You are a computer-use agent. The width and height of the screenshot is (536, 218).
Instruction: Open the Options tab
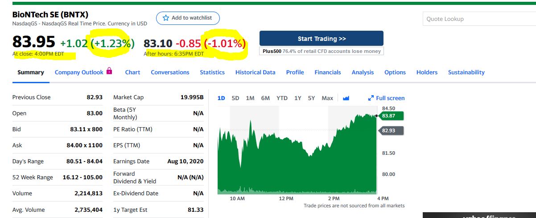point(395,73)
